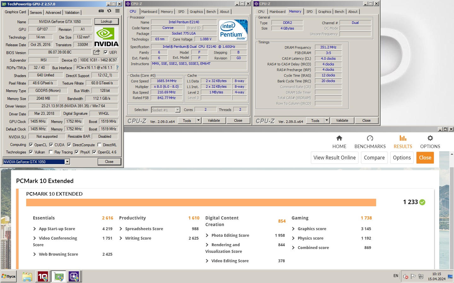454x283 pixels.
Task: Toggle the OpenGL 4.6 checkbox
Action: coord(94,152)
